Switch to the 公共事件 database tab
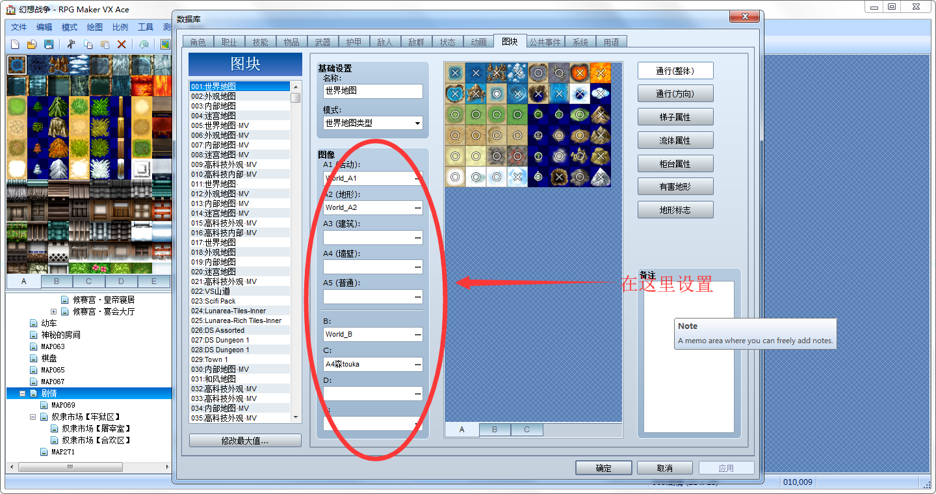Image resolution: width=936 pixels, height=494 pixels. coord(545,42)
